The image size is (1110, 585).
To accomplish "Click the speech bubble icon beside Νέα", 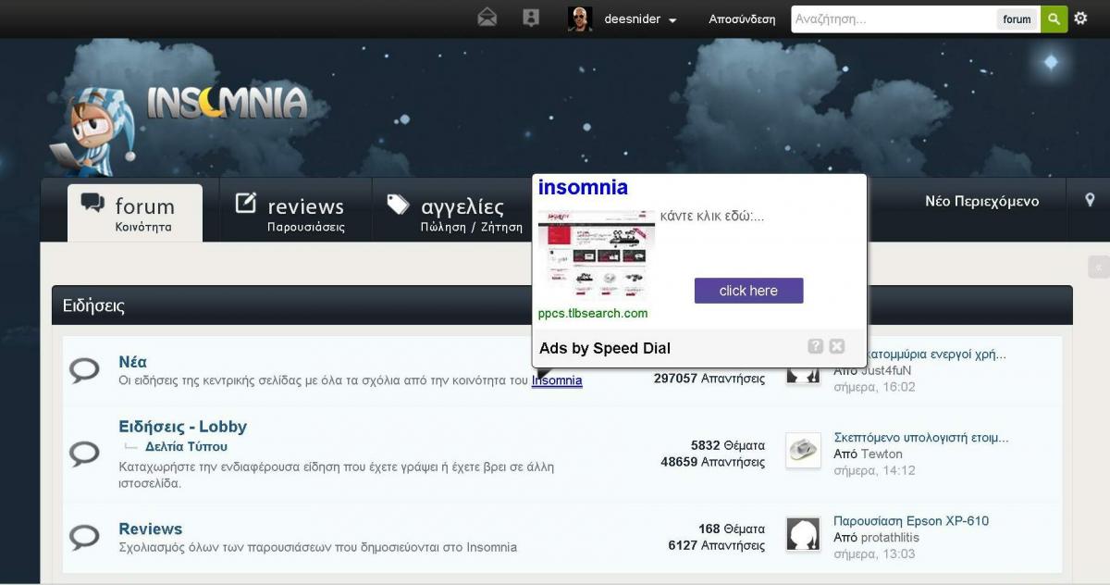I will tap(85, 371).
